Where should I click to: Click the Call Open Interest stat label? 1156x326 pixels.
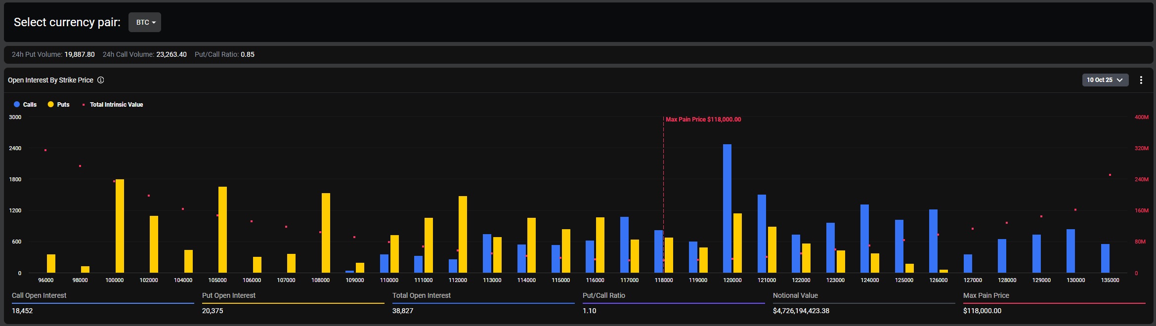39,295
